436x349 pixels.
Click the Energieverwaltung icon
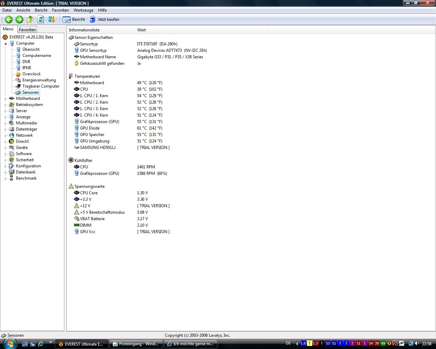click(x=18, y=80)
